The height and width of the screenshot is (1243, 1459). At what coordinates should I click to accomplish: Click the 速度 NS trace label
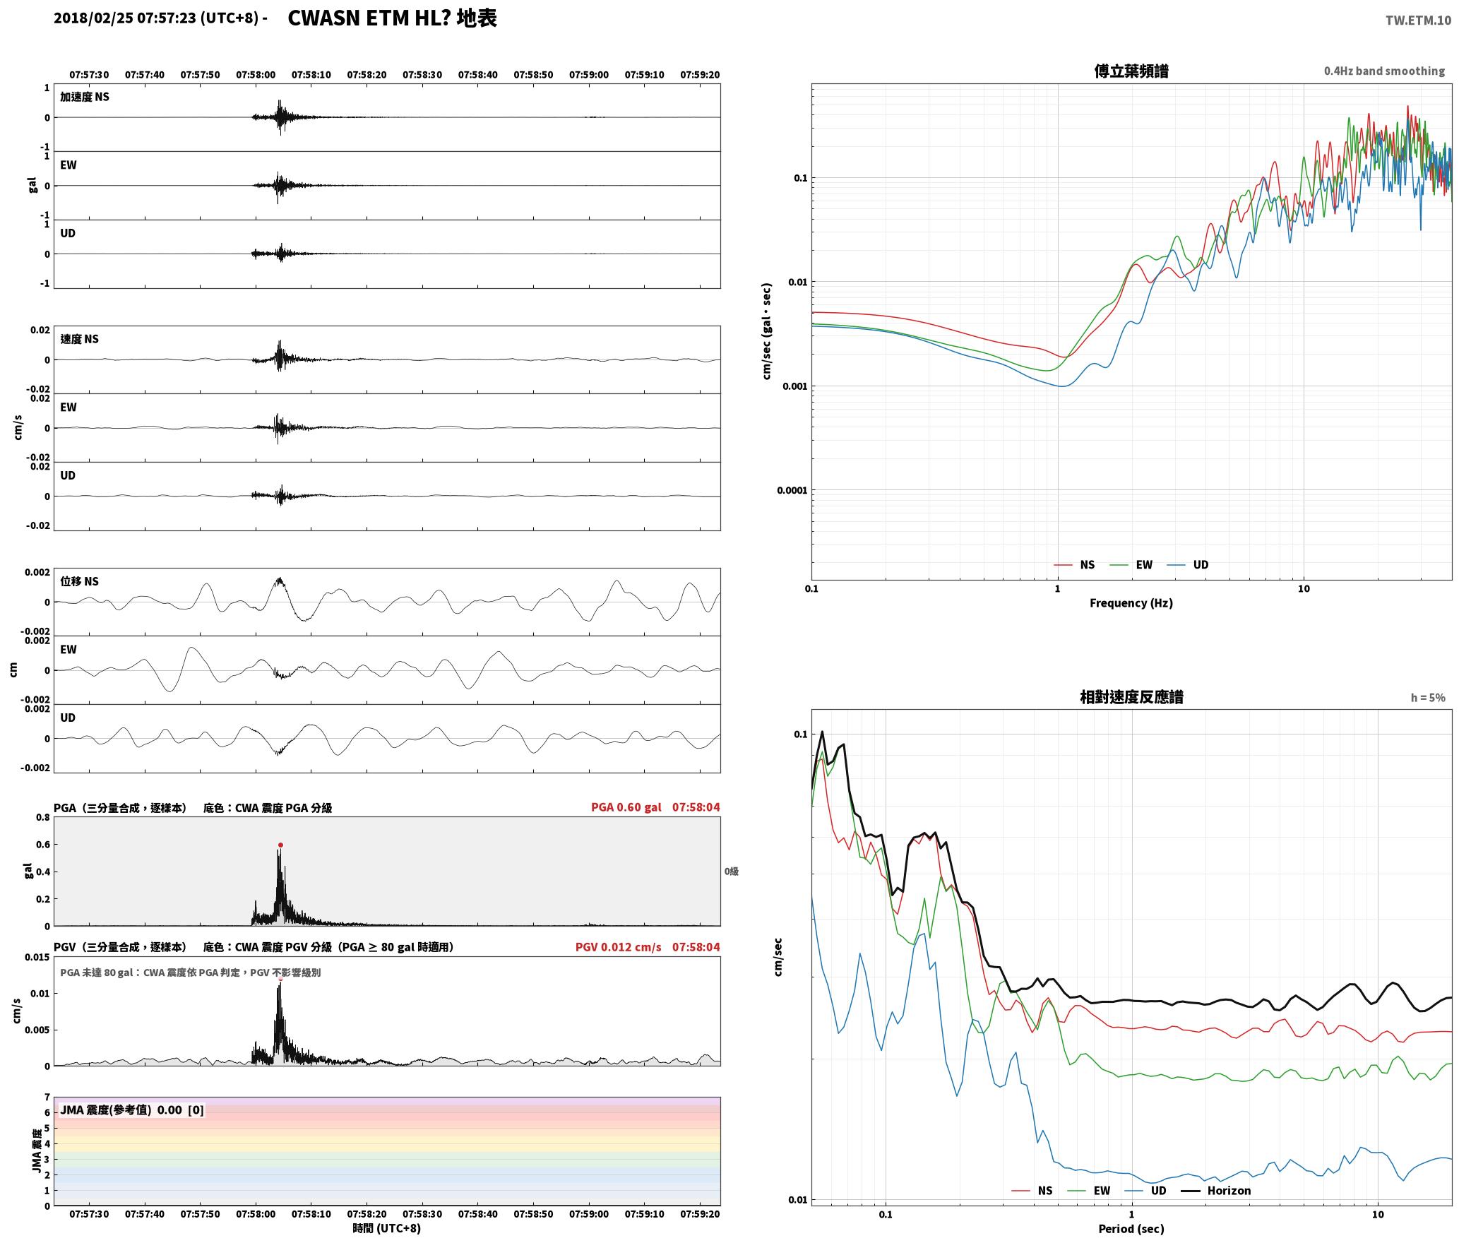(x=79, y=339)
